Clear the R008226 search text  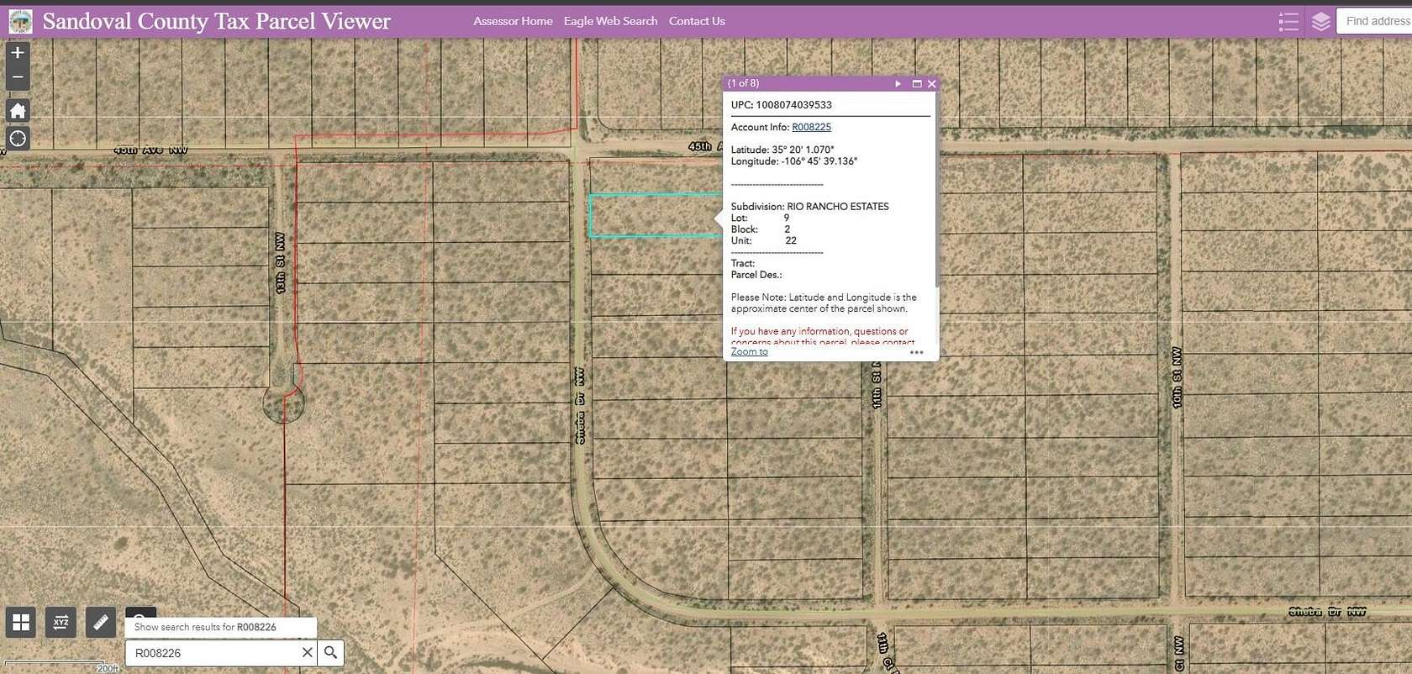pos(307,652)
